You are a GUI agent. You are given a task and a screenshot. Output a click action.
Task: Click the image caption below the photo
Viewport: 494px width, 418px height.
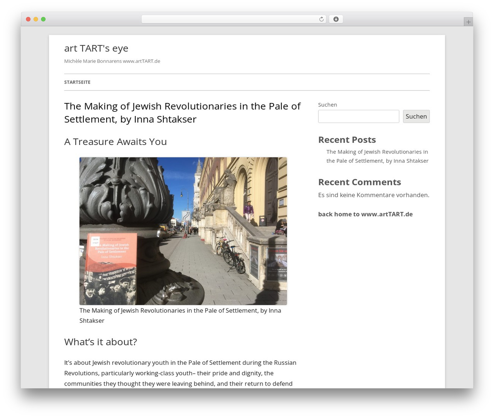pyautogui.click(x=180, y=315)
